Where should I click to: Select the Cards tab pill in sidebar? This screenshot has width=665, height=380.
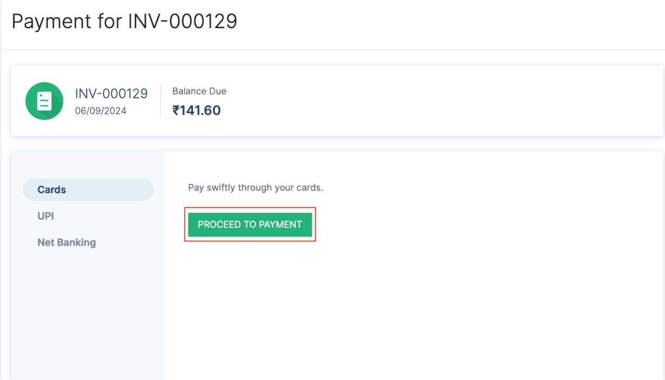88,189
